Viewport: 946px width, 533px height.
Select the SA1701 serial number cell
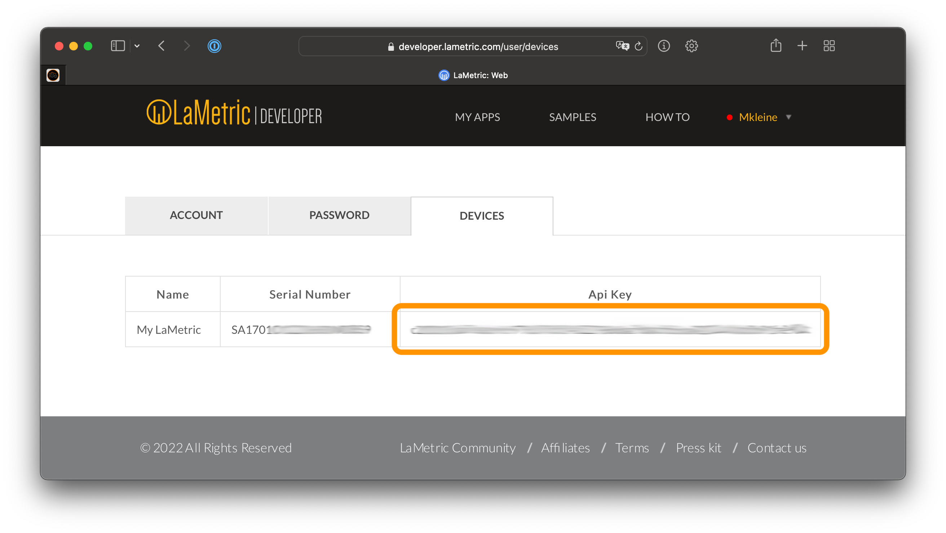pos(310,330)
